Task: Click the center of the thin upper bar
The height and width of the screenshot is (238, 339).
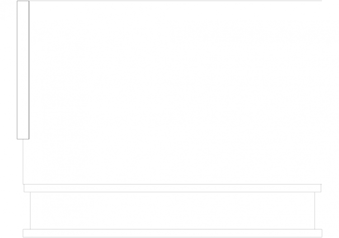Action: pyautogui.click(x=173, y=188)
